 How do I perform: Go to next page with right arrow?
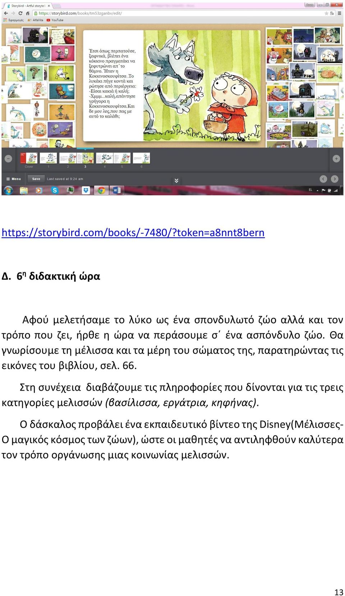(x=335, y=179)
